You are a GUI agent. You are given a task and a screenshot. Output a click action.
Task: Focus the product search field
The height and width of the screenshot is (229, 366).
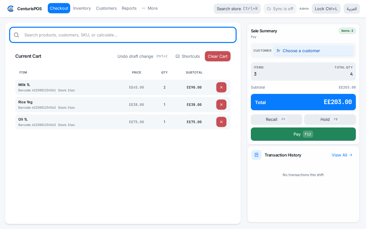pos(123,35)
